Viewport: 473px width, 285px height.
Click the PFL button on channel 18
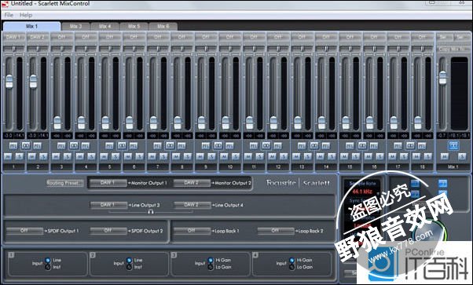[422, 146]
